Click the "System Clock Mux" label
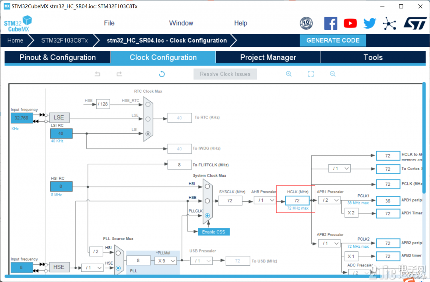 209,176
